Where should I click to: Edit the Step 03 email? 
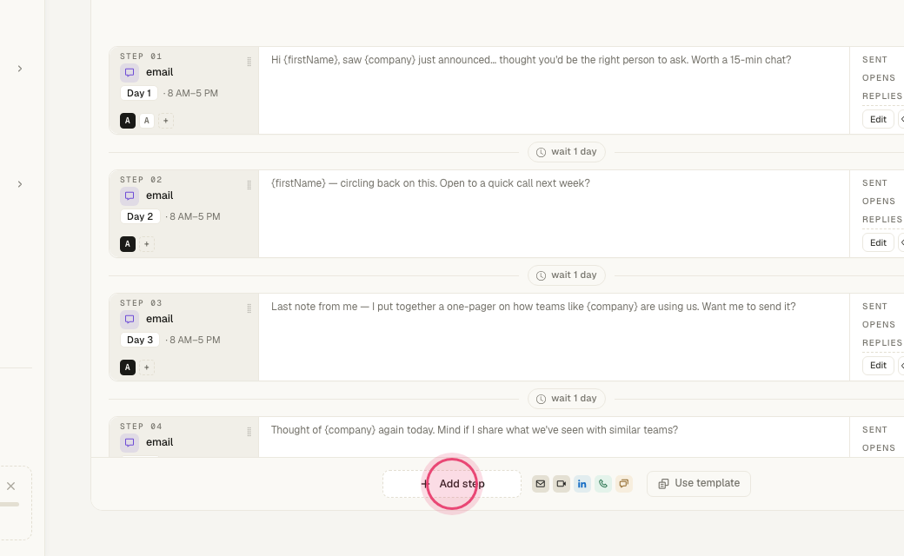pos(878,365)
